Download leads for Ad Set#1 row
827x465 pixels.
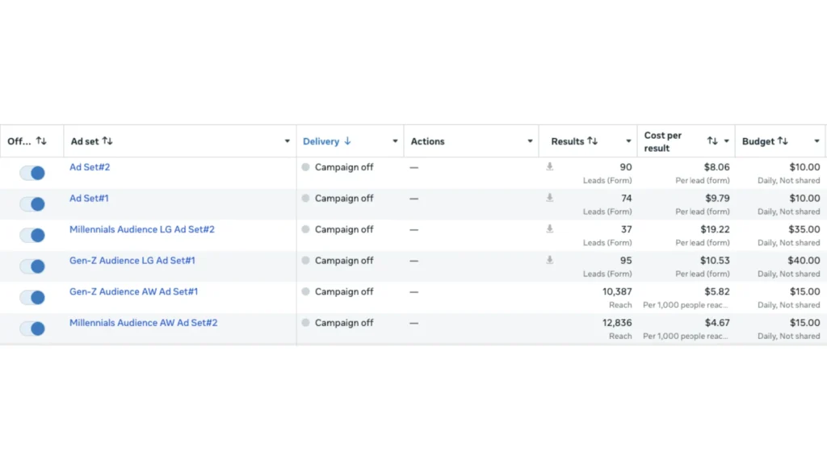pyautogui.click(x=549, y=198)
